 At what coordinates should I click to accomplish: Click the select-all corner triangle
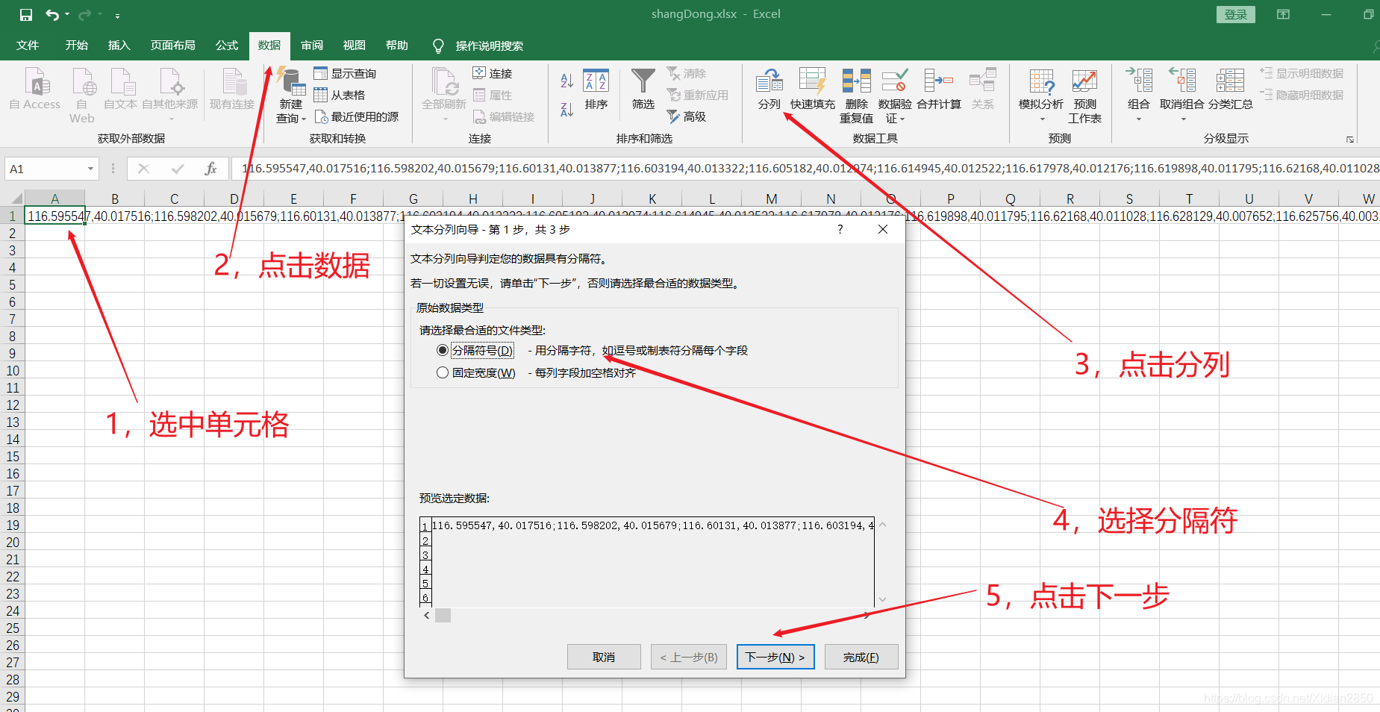point(16,199)
